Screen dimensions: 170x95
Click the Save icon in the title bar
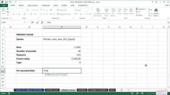pyautogui.click(x=6, y=2)
